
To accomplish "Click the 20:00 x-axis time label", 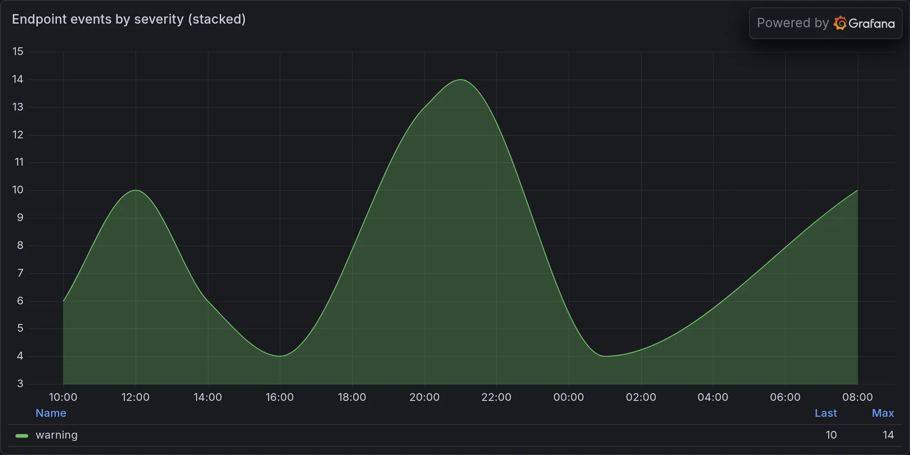I will point(424,397).
